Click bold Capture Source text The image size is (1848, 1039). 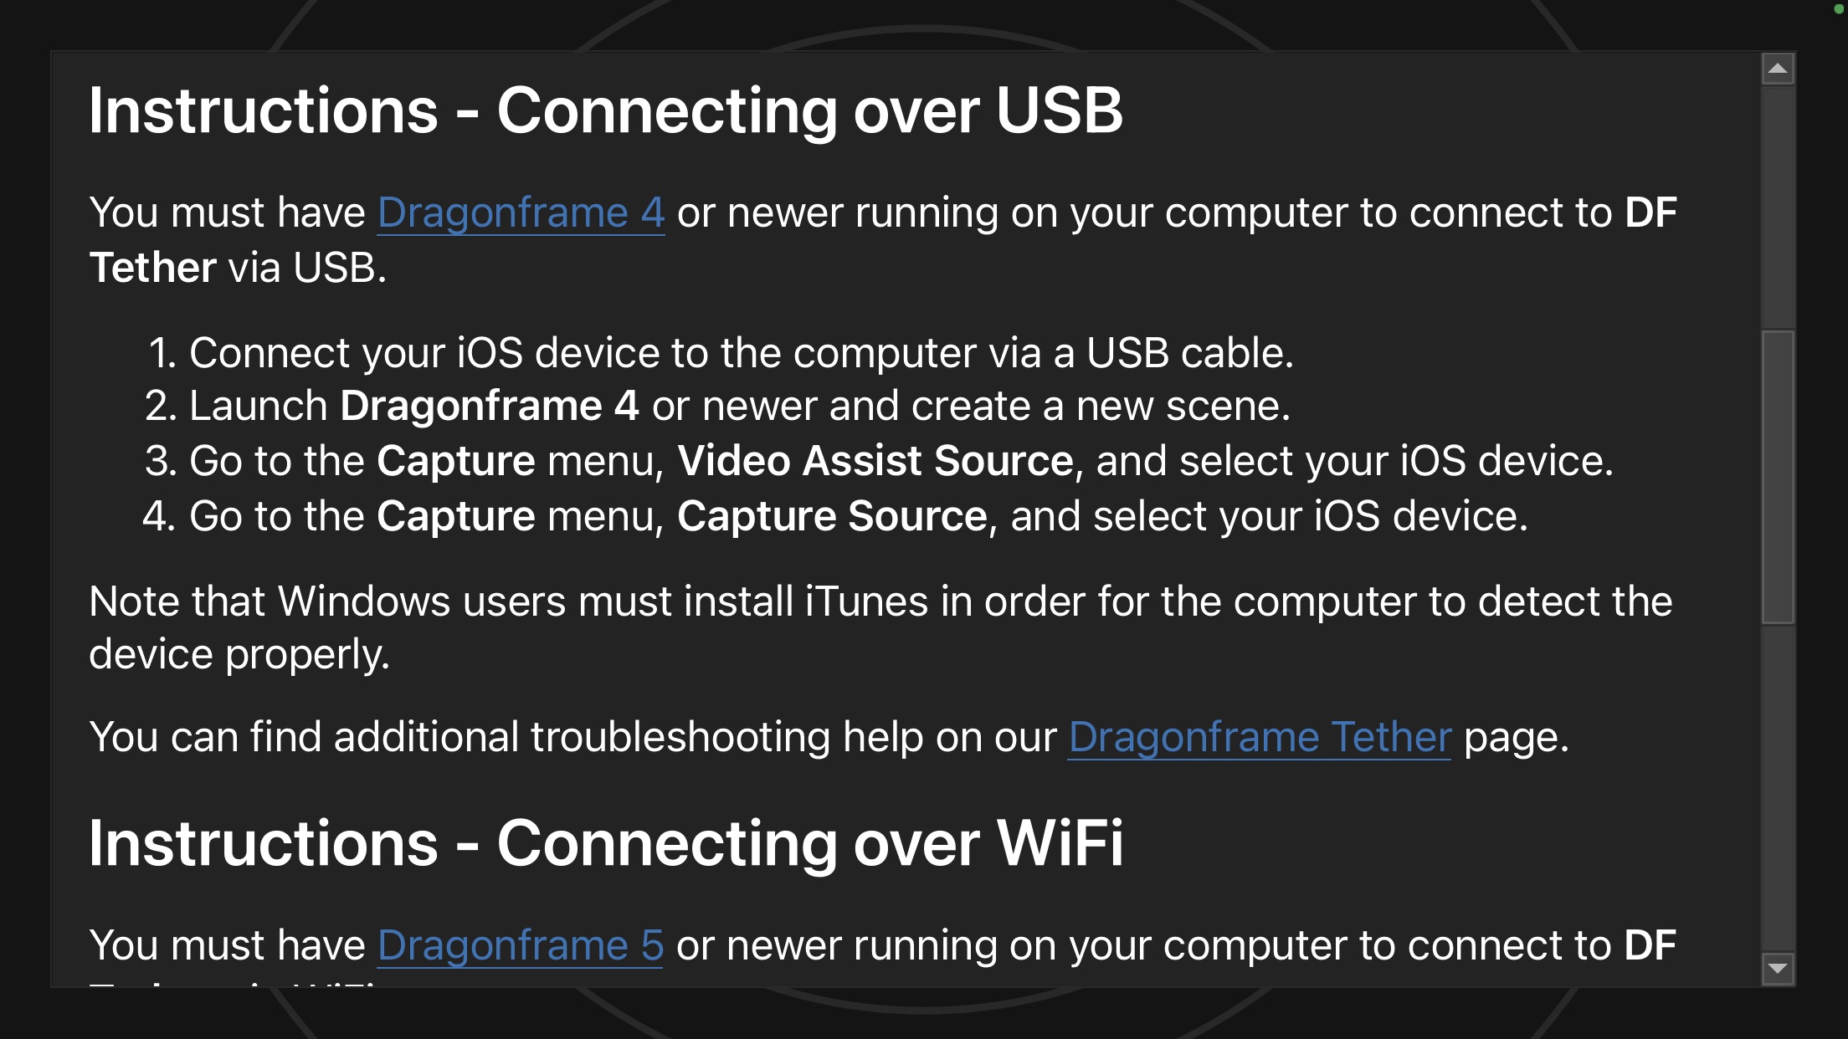(x=832, y=516)
